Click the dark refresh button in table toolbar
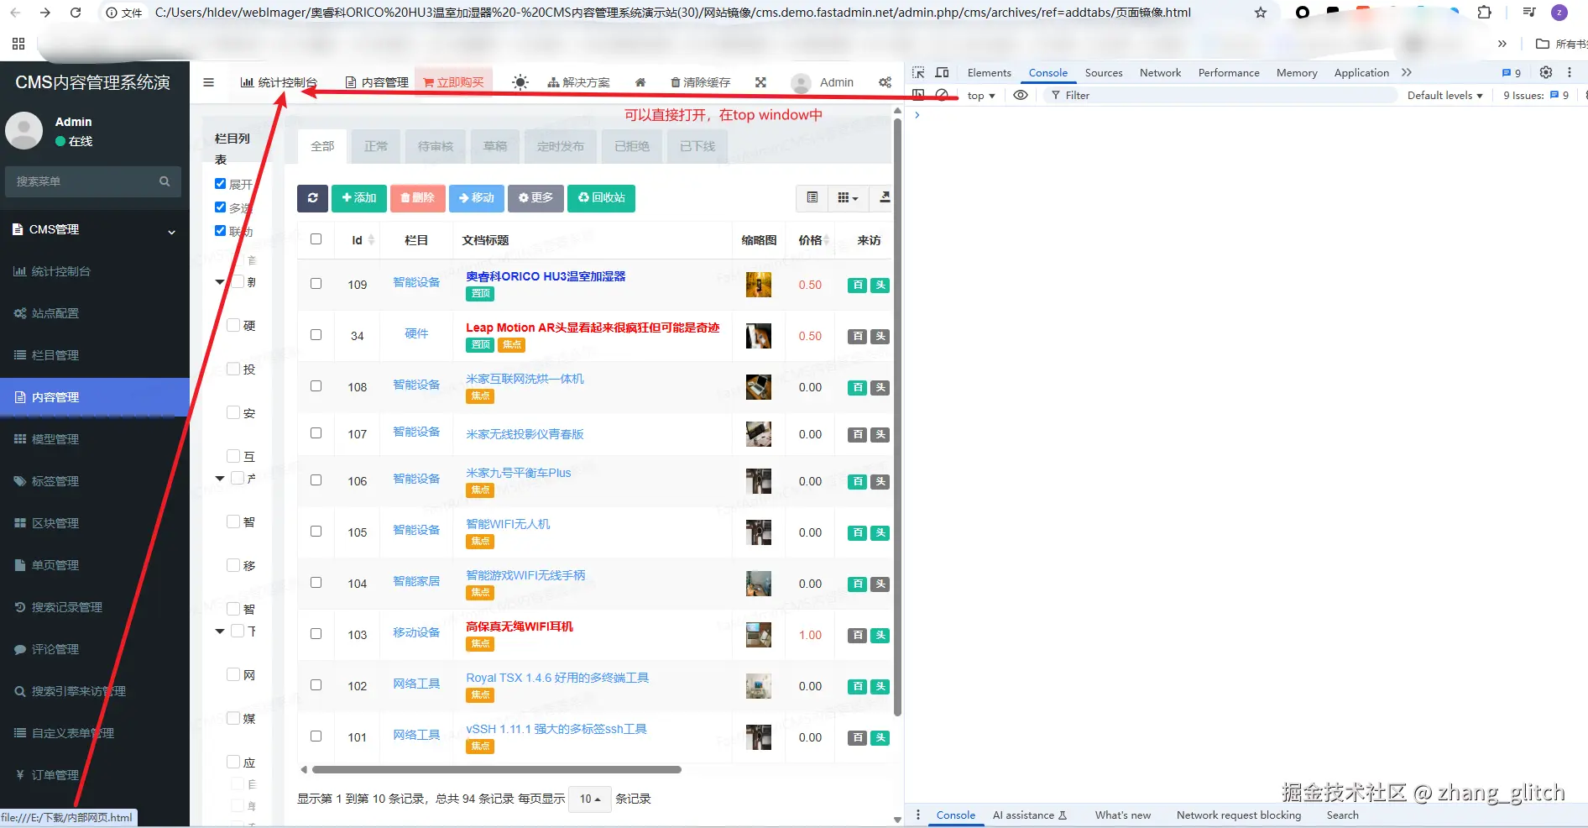This screenshot has height=828, width=1588. click(x=312, y=198)
